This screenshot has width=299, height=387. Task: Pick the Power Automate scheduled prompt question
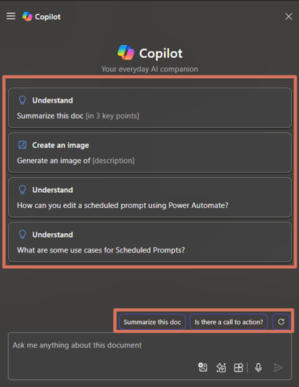pos(150,197)
